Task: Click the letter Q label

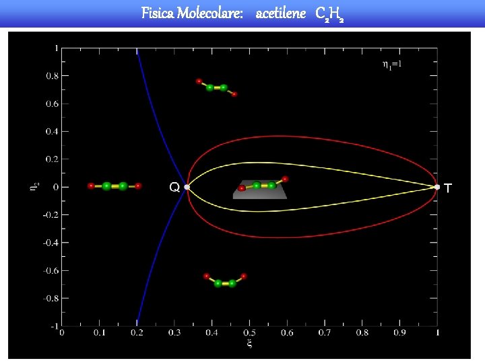Action: 174,187
